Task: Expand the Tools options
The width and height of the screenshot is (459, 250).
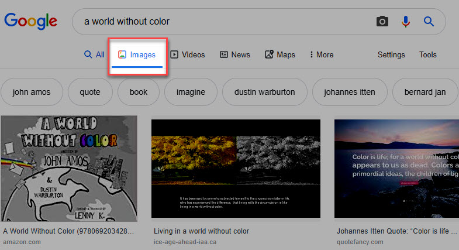Action: point(427,54)
